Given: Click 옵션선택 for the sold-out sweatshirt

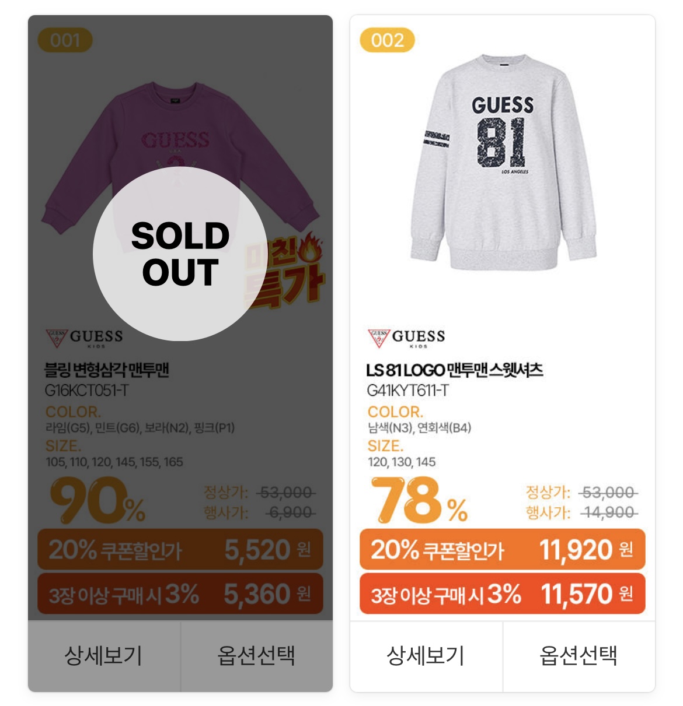Looking at the screenshot, I should [x=256, y=656].
